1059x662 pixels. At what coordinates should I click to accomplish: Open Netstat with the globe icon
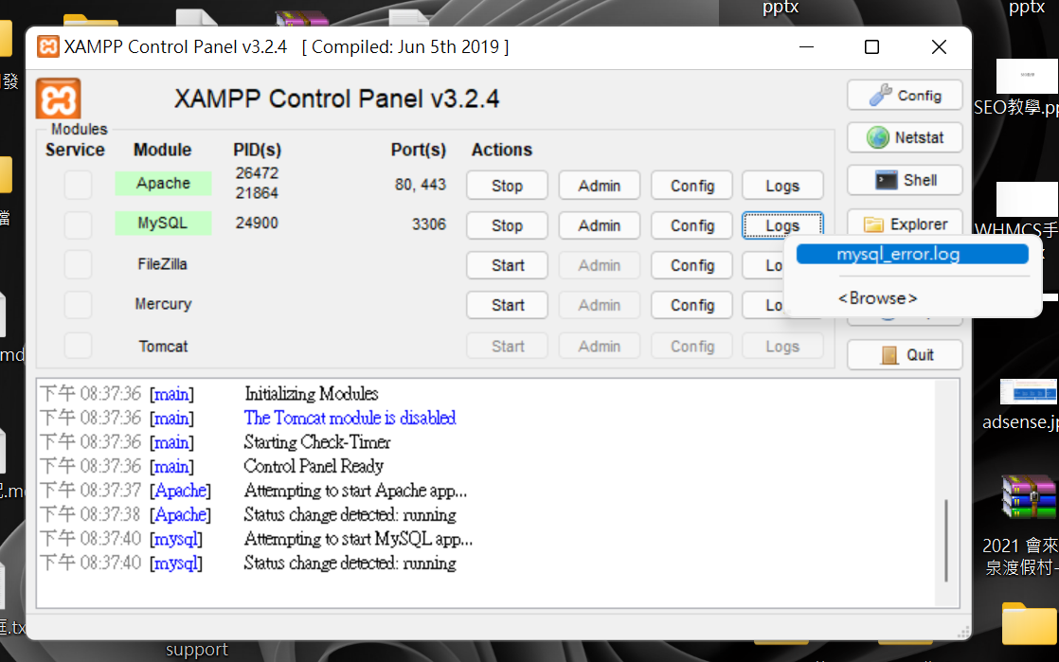pos(905,138)
